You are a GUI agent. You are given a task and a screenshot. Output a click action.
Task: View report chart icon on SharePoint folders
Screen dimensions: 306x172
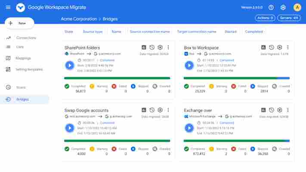[144, 47]
